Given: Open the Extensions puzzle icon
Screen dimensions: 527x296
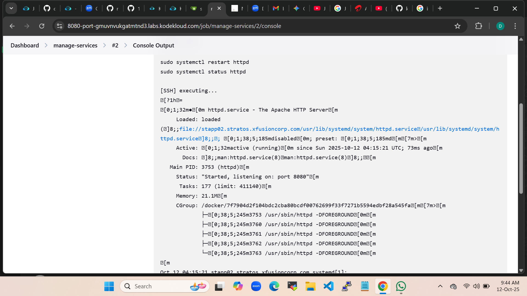Looking at the screenshot, I should tap(478, 26).
